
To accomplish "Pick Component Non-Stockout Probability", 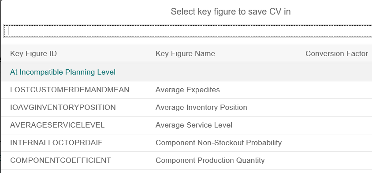I will point(219,143).
